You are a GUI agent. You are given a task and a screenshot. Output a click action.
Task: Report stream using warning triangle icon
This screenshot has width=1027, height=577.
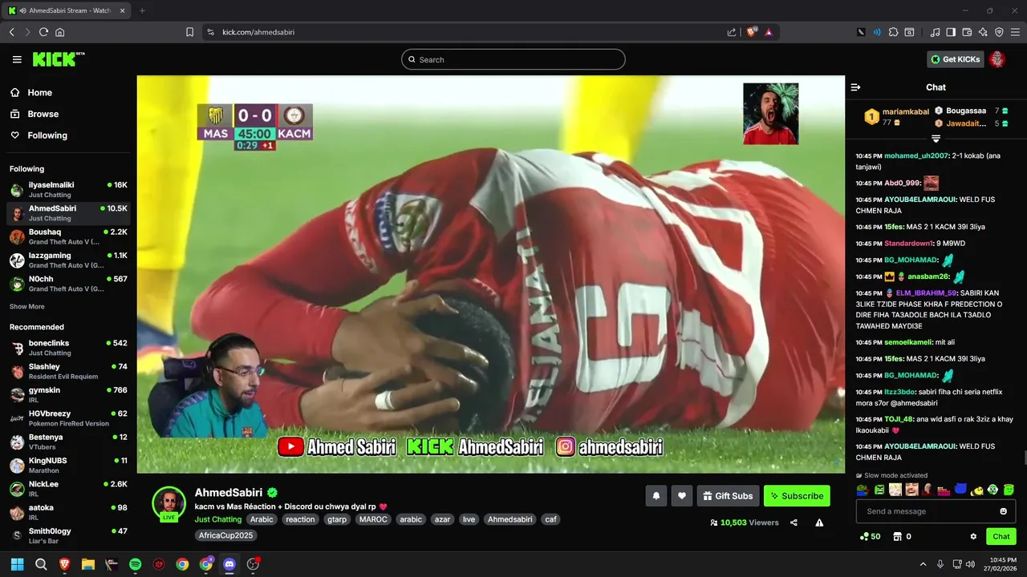click(819, 523)
